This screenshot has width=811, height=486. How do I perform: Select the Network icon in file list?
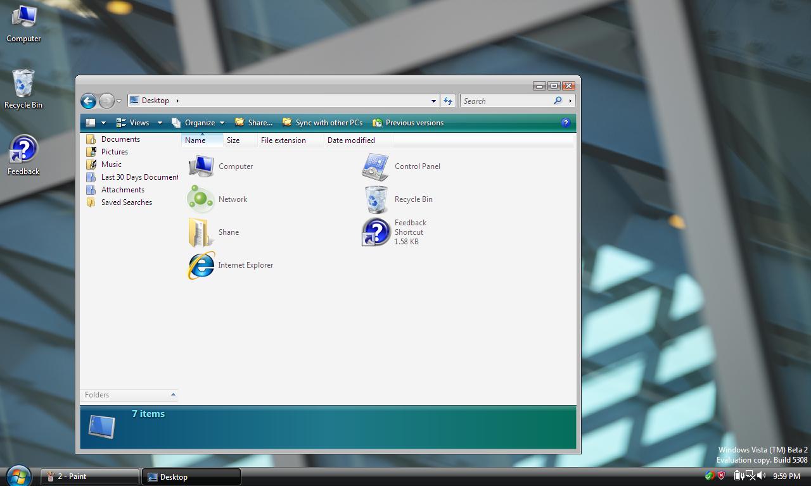[x=201, y=199]
